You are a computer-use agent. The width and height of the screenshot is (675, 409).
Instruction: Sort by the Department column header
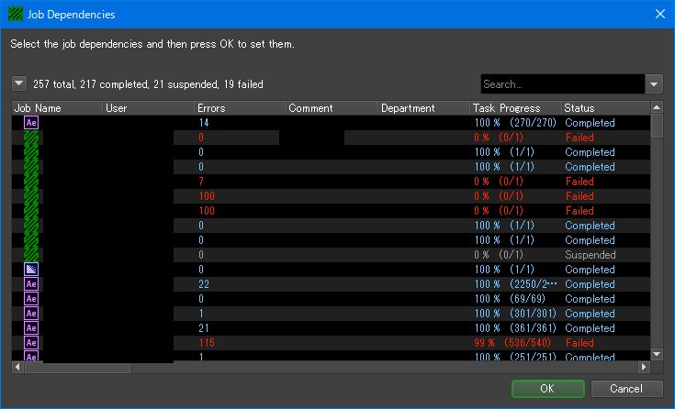[423, 108]
